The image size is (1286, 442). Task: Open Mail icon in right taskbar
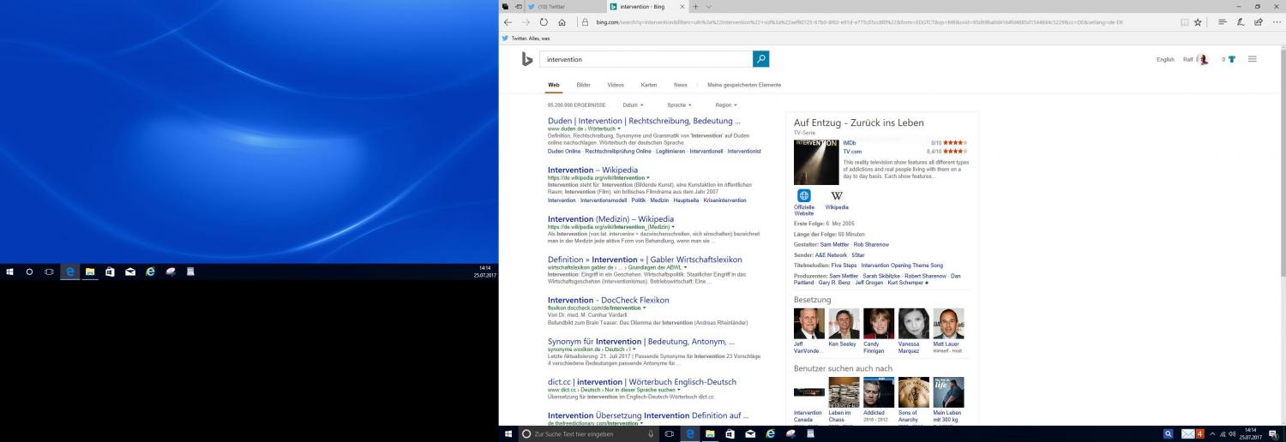[750, 434]
